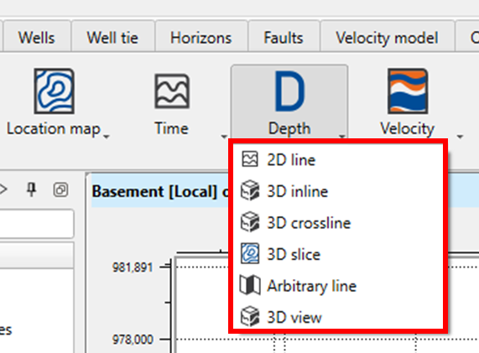Choose 3D crossline from Depth menu
479x353 pixels.
point(309,223)
